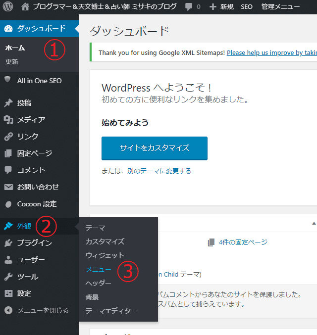Click the media icon beside メディア

pyautogui.click(x=8, y=120)
